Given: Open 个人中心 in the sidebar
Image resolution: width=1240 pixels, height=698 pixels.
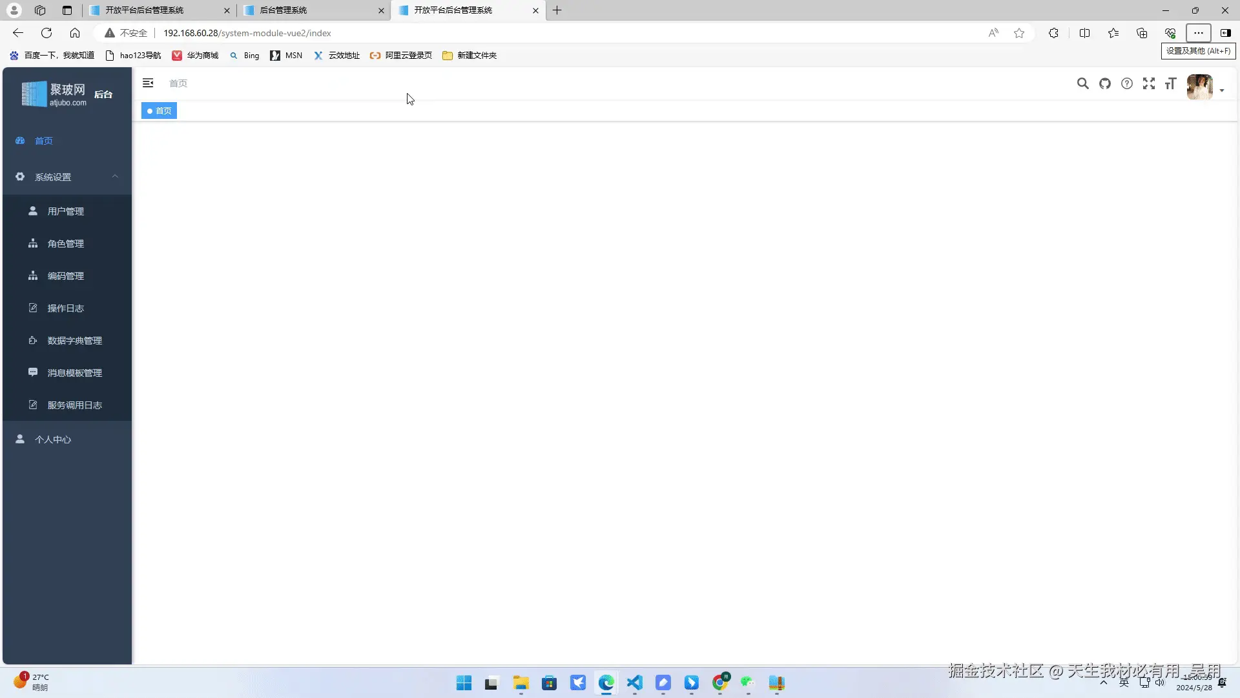Looking at the screenshot, I should [x=53, y=439].
